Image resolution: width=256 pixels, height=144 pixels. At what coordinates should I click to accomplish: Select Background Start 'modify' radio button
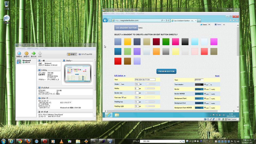click(210, 98)
